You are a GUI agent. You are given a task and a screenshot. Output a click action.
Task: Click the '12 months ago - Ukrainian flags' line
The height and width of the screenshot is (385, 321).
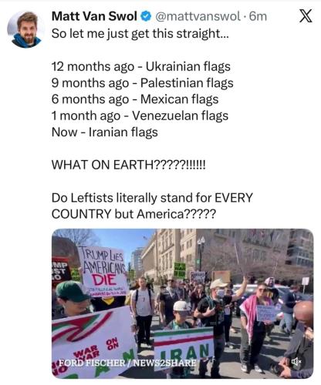click(141, 67)
